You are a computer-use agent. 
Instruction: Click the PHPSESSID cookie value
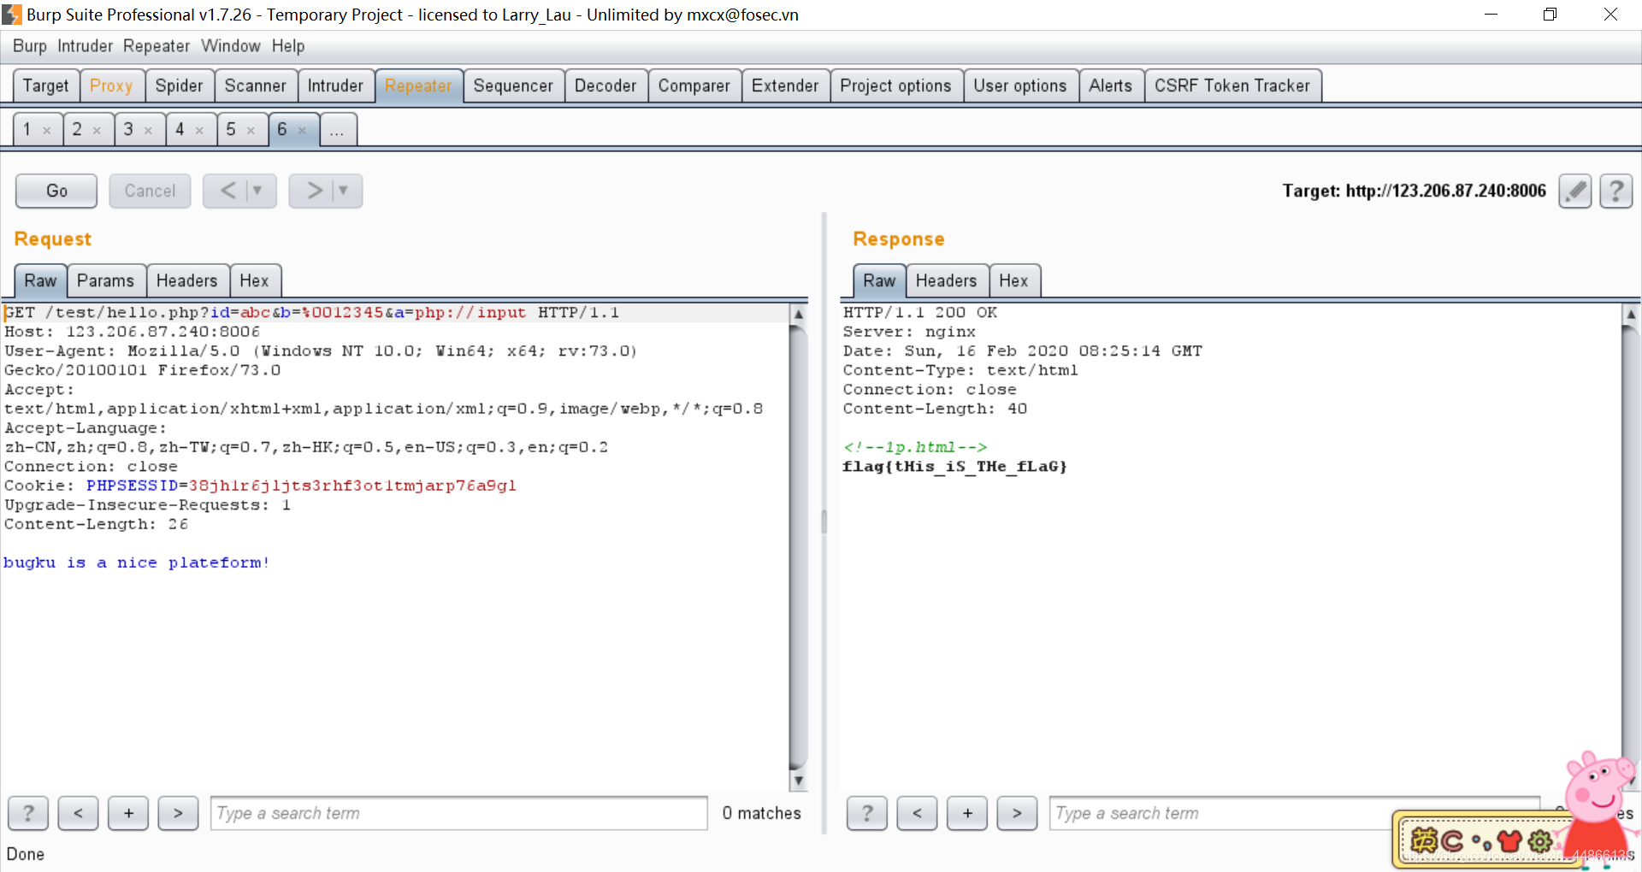pos(352,486)
